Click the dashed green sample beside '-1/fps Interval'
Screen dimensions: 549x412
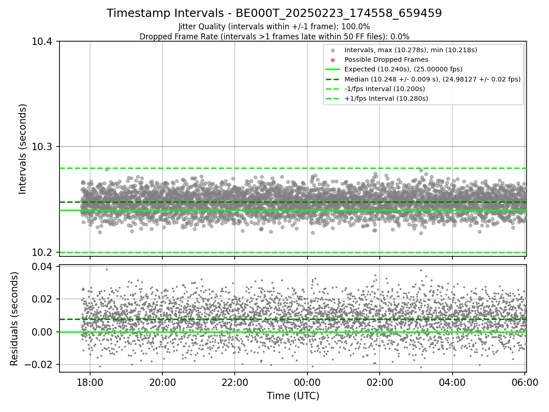[x=333, y=89]
